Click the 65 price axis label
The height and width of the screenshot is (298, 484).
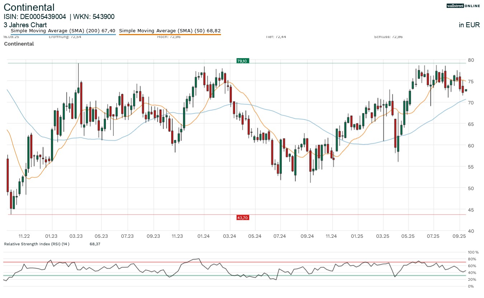(x=471, y=124)
